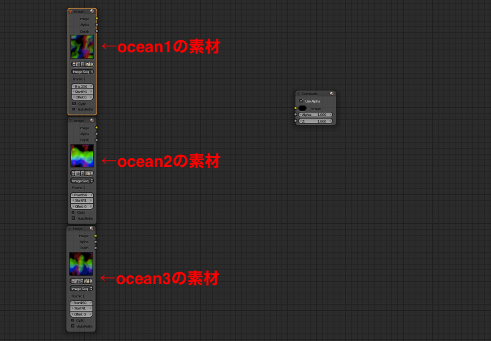Enable Auto-Refresh checkbox on ocean2 Image node

pos(73,218)
